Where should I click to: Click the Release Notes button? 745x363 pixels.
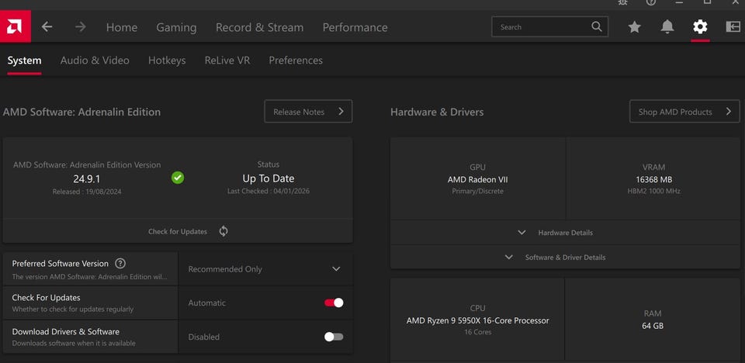(308, 112)
